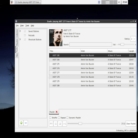Pause the currently playing track
The height and width of the screenshot is (138, 138).
pos(56,124)
